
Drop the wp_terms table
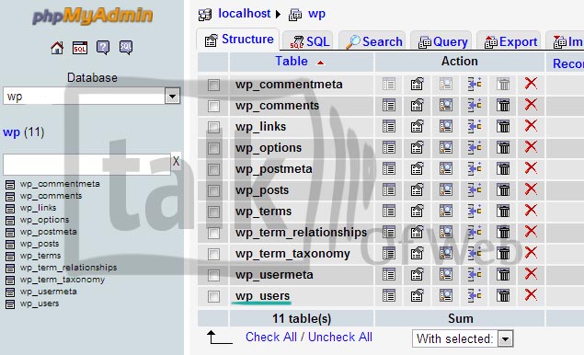(x=531, y=211)
